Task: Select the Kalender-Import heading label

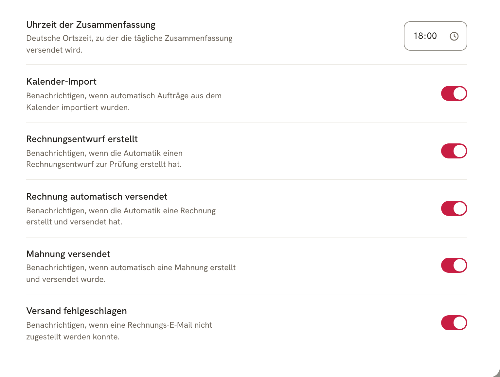Action: pos(61,82)
